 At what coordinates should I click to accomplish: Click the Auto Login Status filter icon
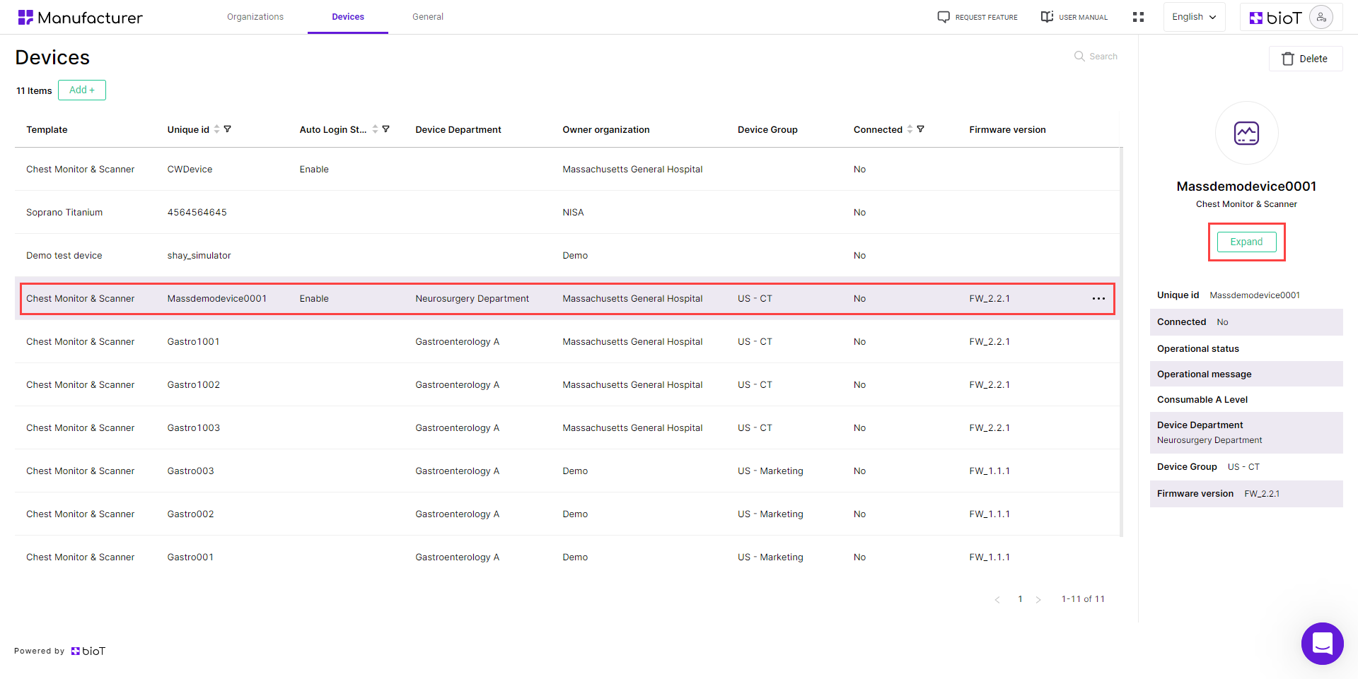pyautogui.click(x=385, y=129)
